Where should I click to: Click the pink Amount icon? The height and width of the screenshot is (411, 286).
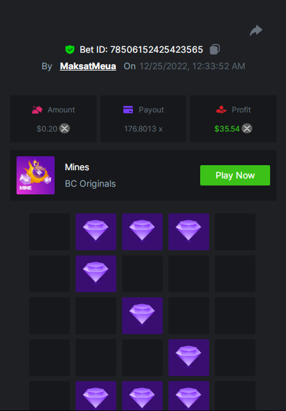point(37,109)
